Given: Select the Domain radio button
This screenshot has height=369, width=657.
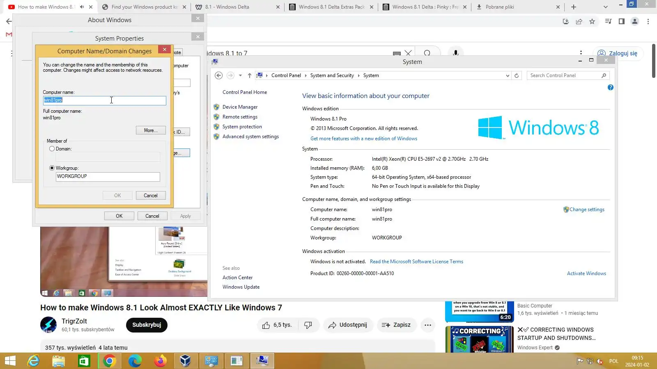Looking at the screenshot, I should click(52, 149).
